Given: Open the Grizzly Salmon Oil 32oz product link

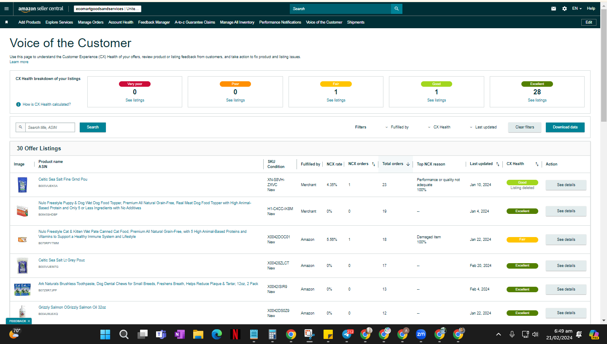Looking at the screenshot, I should click(x=72, y=307).
